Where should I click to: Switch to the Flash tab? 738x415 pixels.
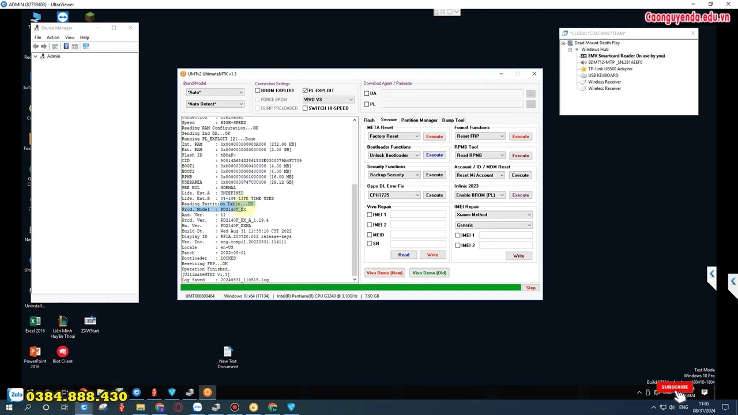tap(369, 120)
